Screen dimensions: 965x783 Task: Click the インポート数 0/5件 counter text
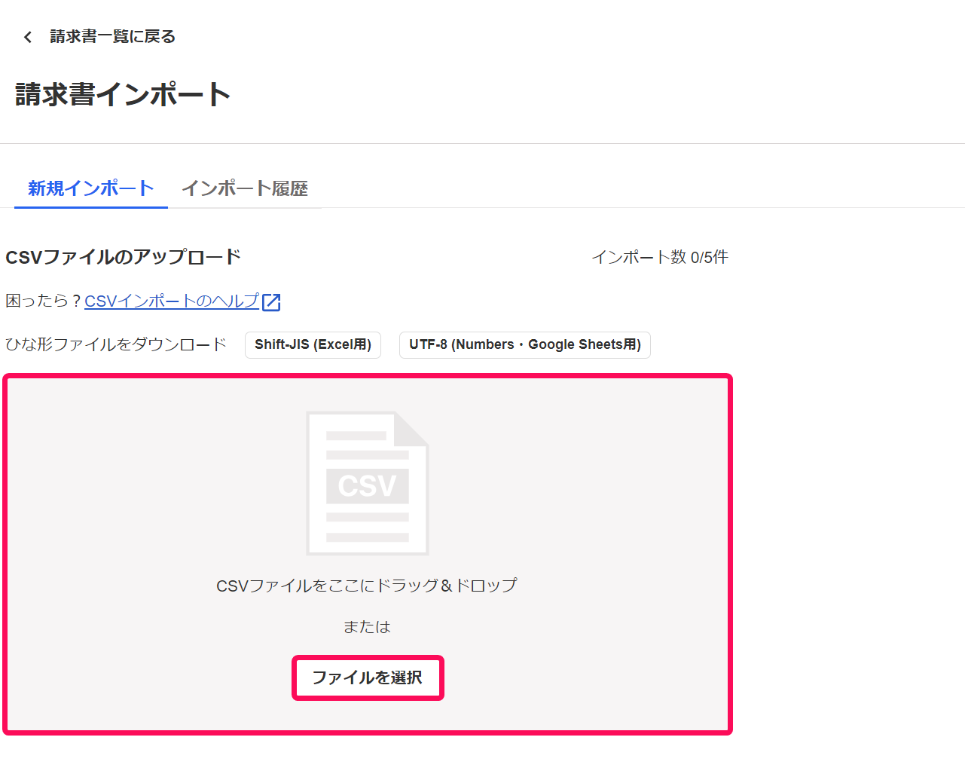click(660, 257)
